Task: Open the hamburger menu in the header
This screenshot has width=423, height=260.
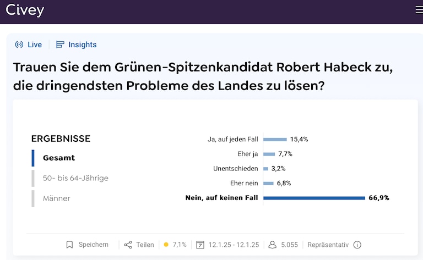Action: 419,10
